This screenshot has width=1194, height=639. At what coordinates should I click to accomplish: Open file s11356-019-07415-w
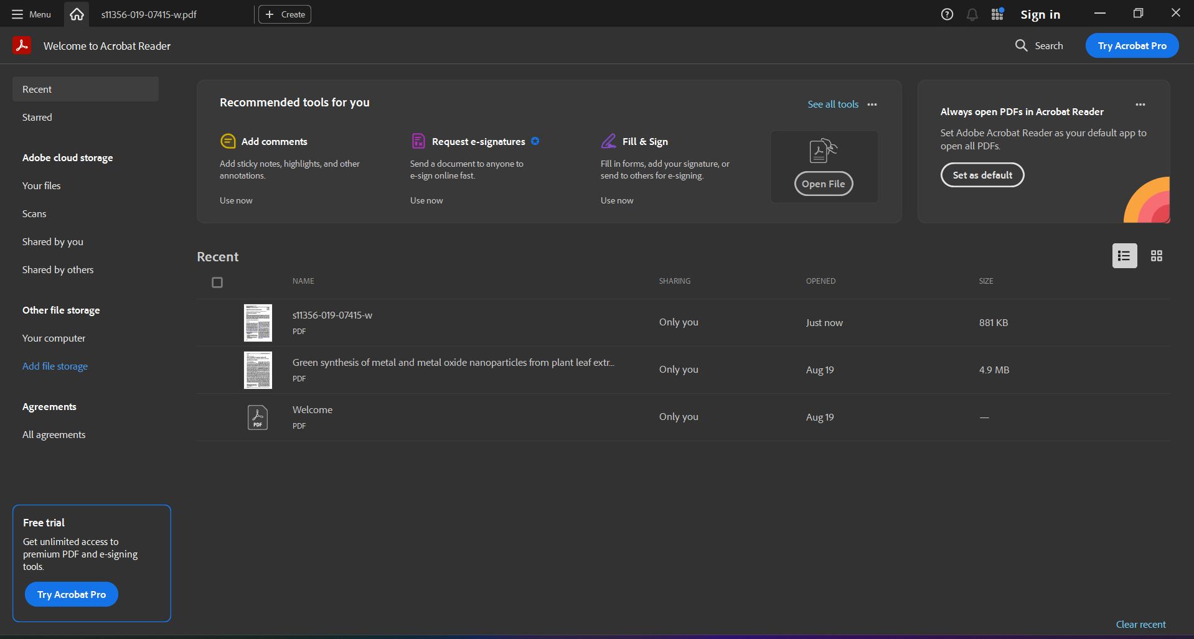pyautogui.click(x=332, y=315)
